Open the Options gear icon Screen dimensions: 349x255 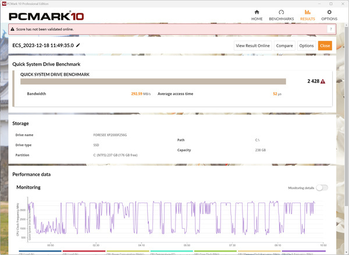[x=329, y=12]
